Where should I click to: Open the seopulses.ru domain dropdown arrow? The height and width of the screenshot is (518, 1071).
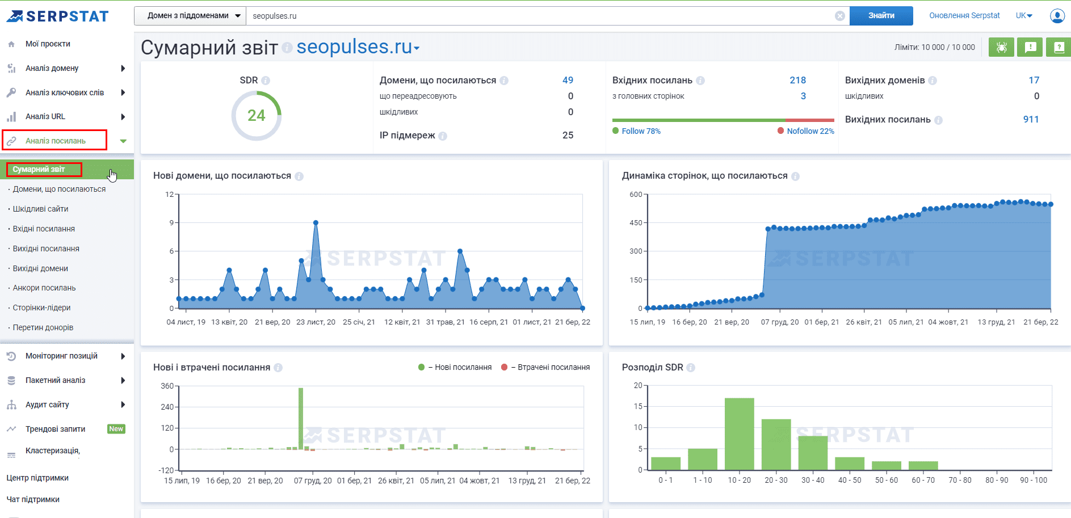(x=417, y=48)
